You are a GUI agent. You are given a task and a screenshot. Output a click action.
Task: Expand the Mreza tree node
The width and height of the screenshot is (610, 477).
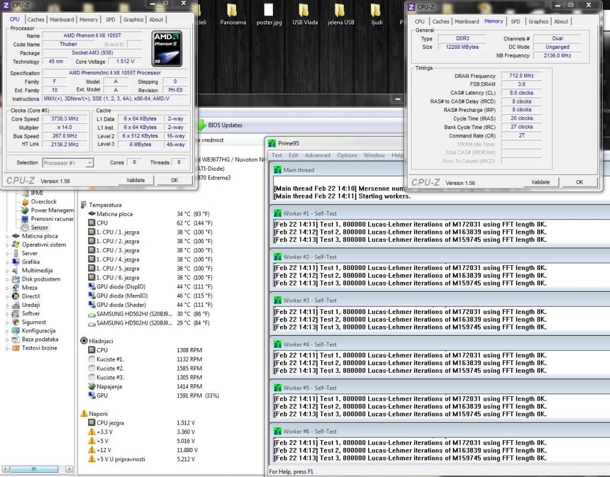pos(7,288)
